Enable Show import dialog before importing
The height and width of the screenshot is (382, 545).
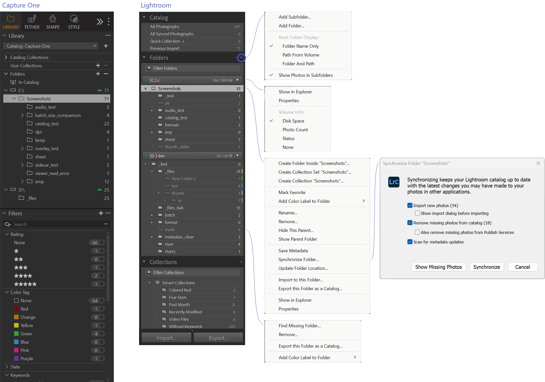coord(417,213)
